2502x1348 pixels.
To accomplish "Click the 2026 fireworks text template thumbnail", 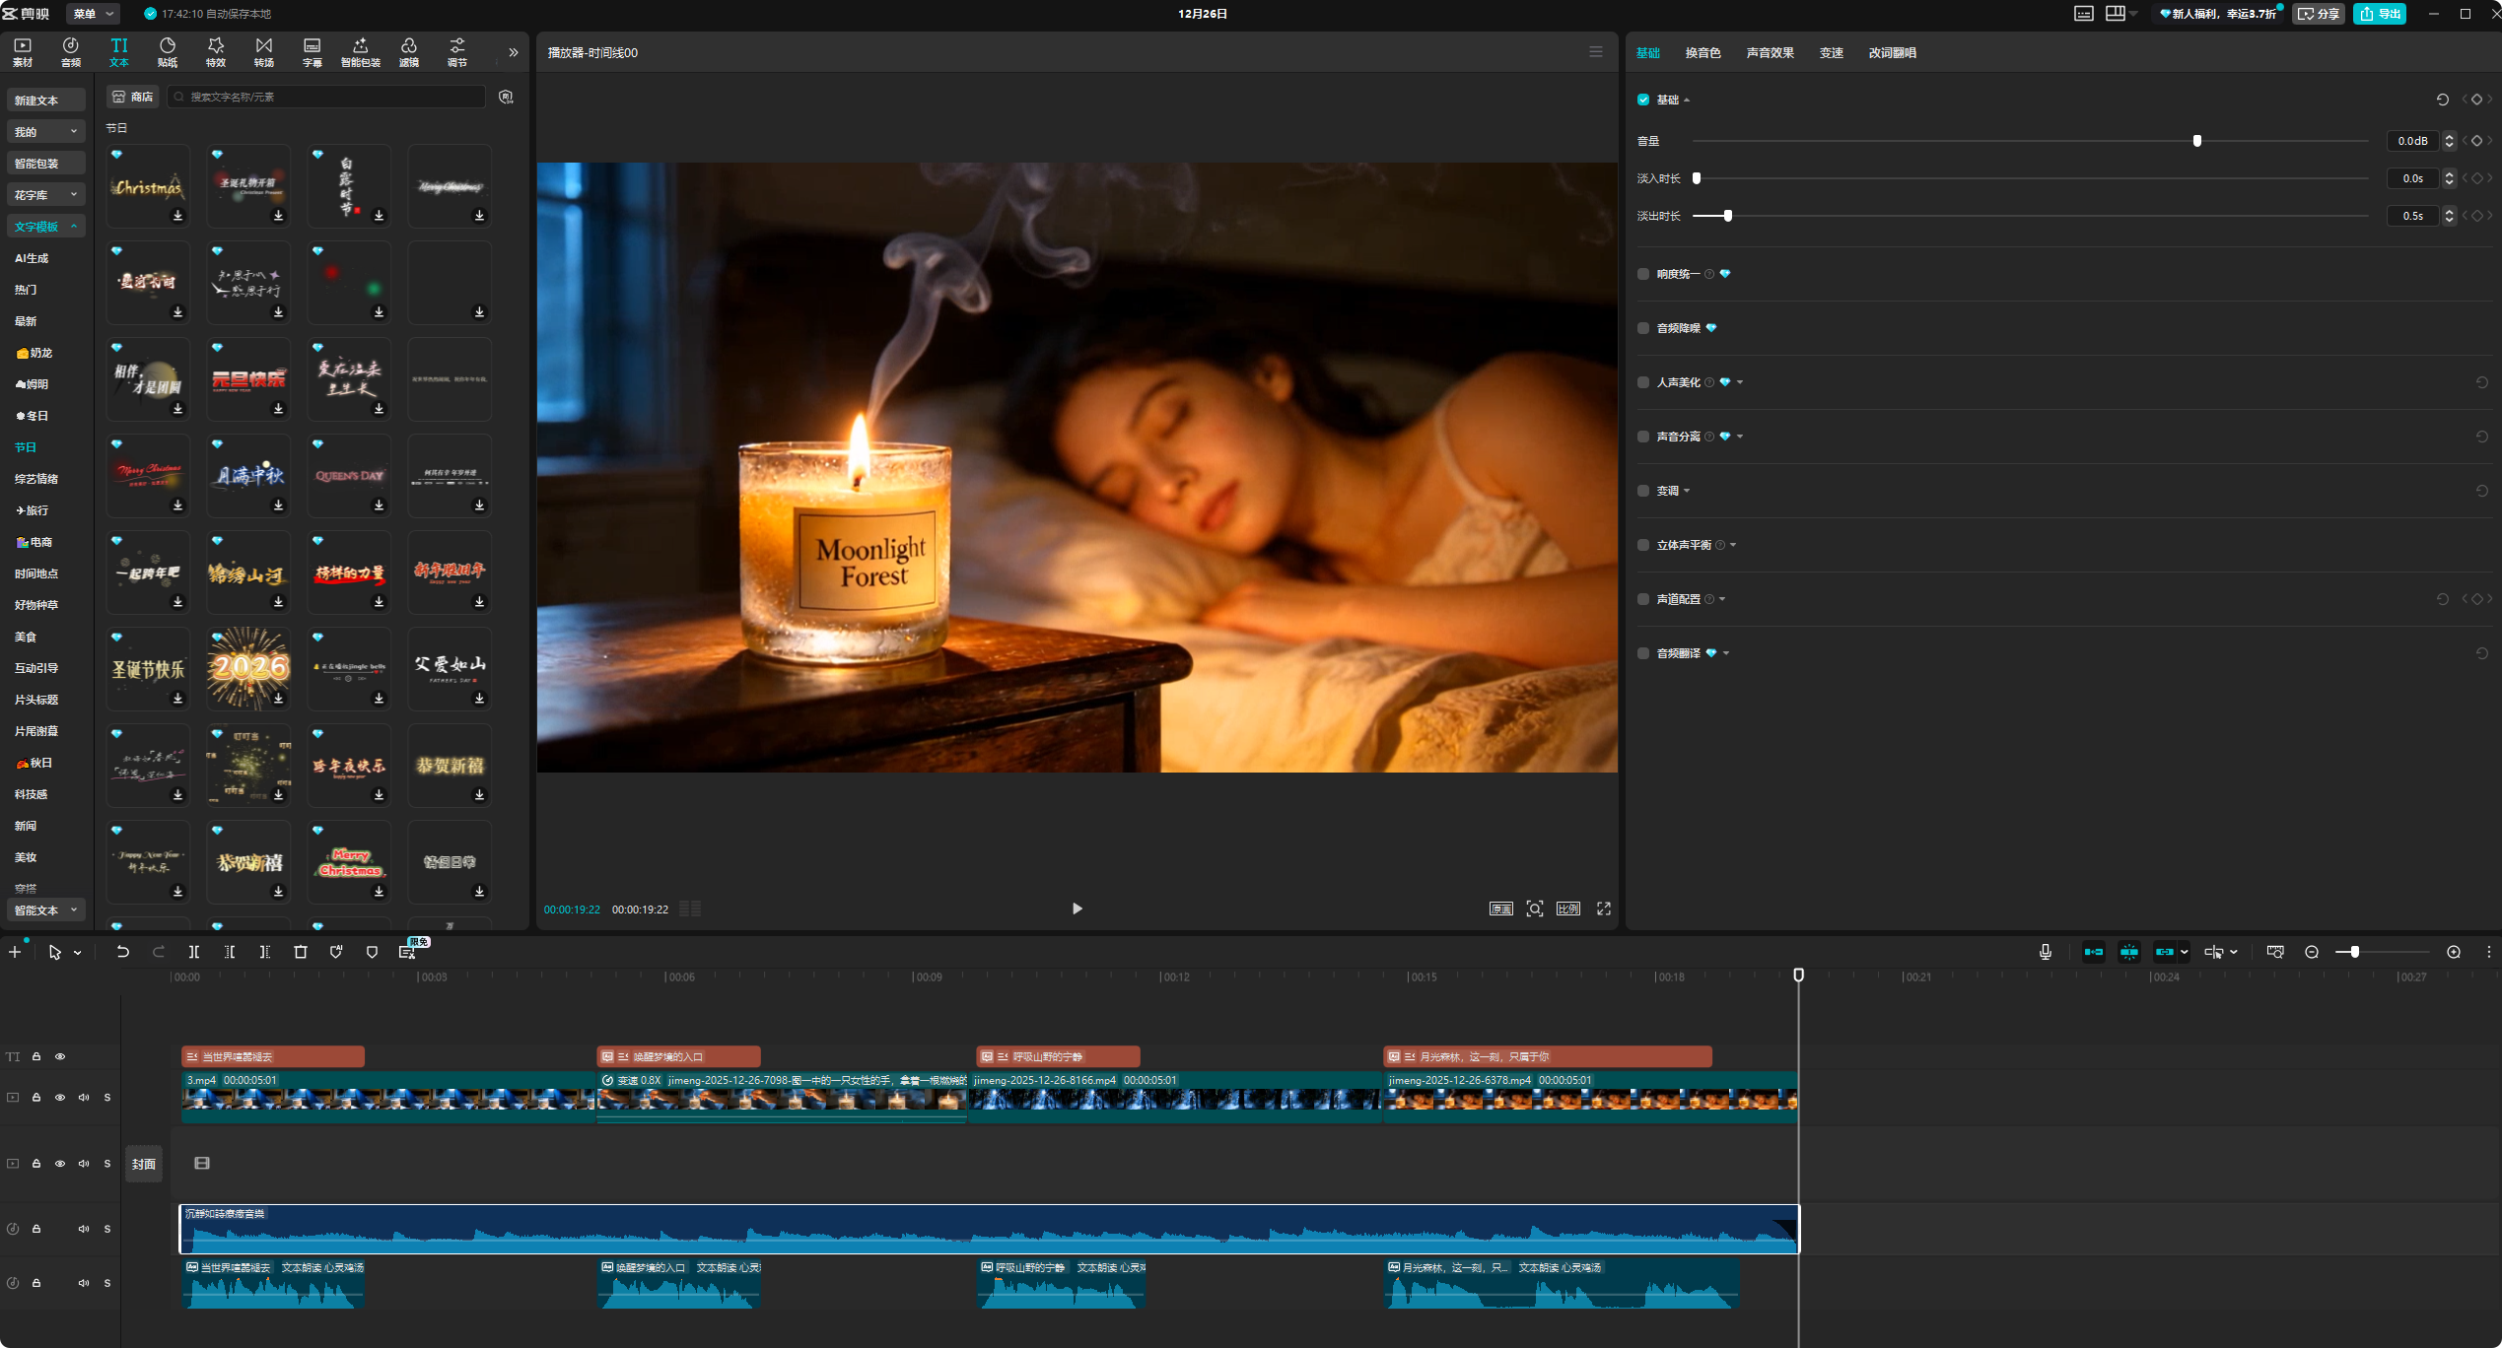I will [249, 668].
